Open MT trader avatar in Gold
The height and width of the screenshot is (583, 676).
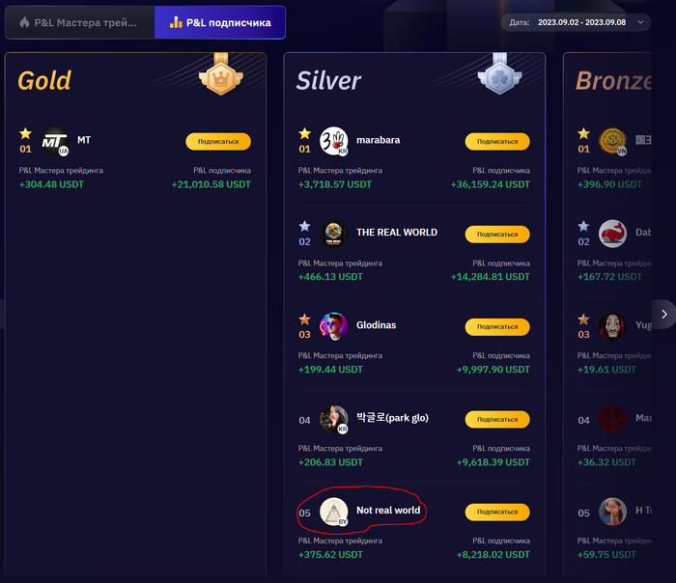[x=56, y=142]
